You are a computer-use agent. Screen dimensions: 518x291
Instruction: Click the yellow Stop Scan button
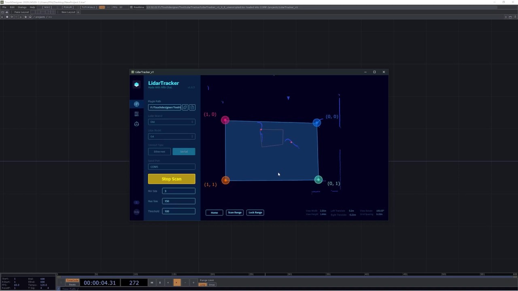pyautogui.click(x=172, y=179)
